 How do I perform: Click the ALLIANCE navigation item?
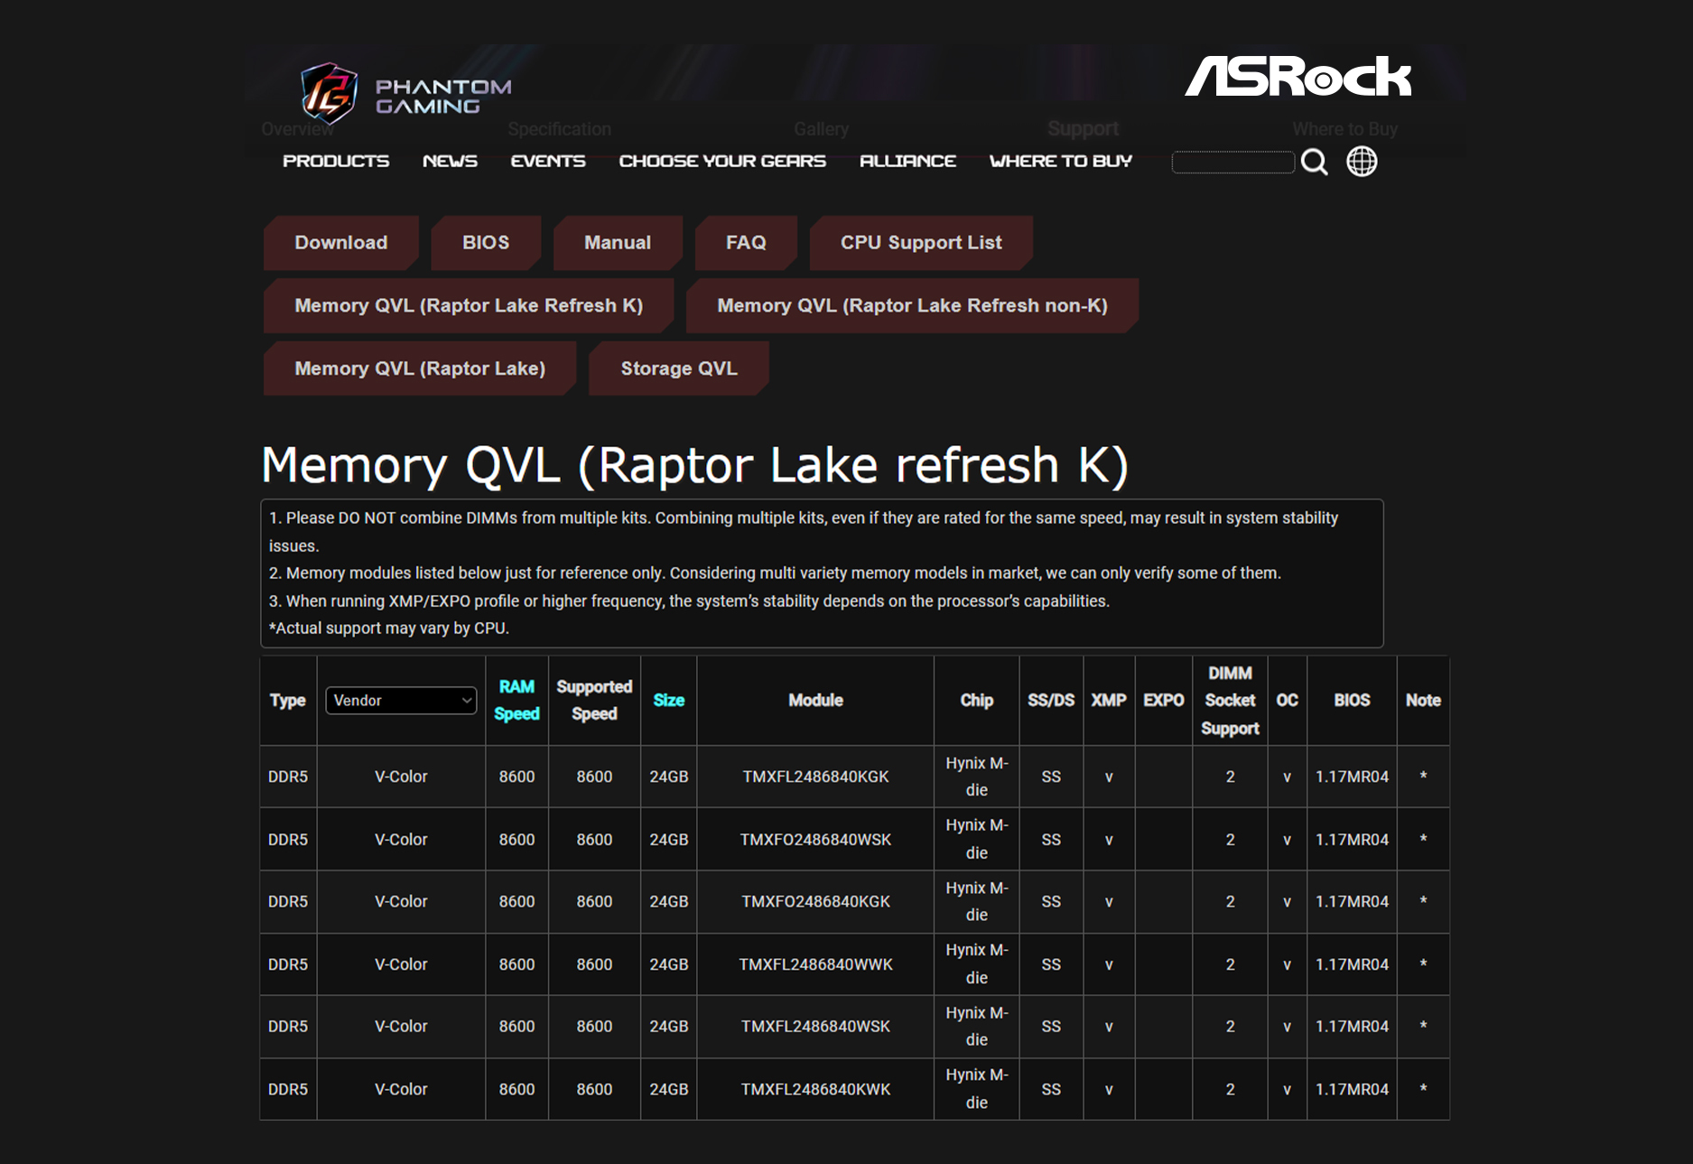click(x=907, y=161)
